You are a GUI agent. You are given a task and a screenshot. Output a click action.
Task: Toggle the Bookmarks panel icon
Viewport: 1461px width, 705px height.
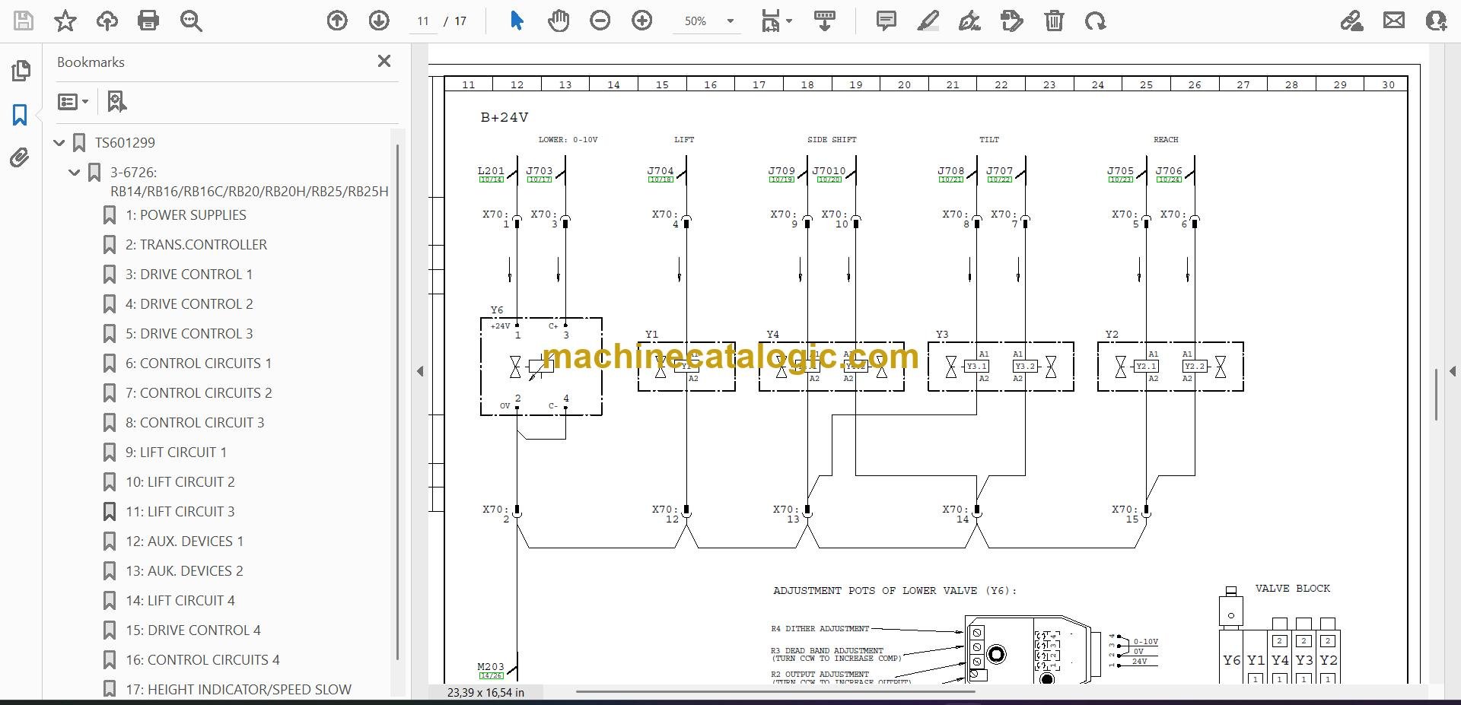click(21, 115)
